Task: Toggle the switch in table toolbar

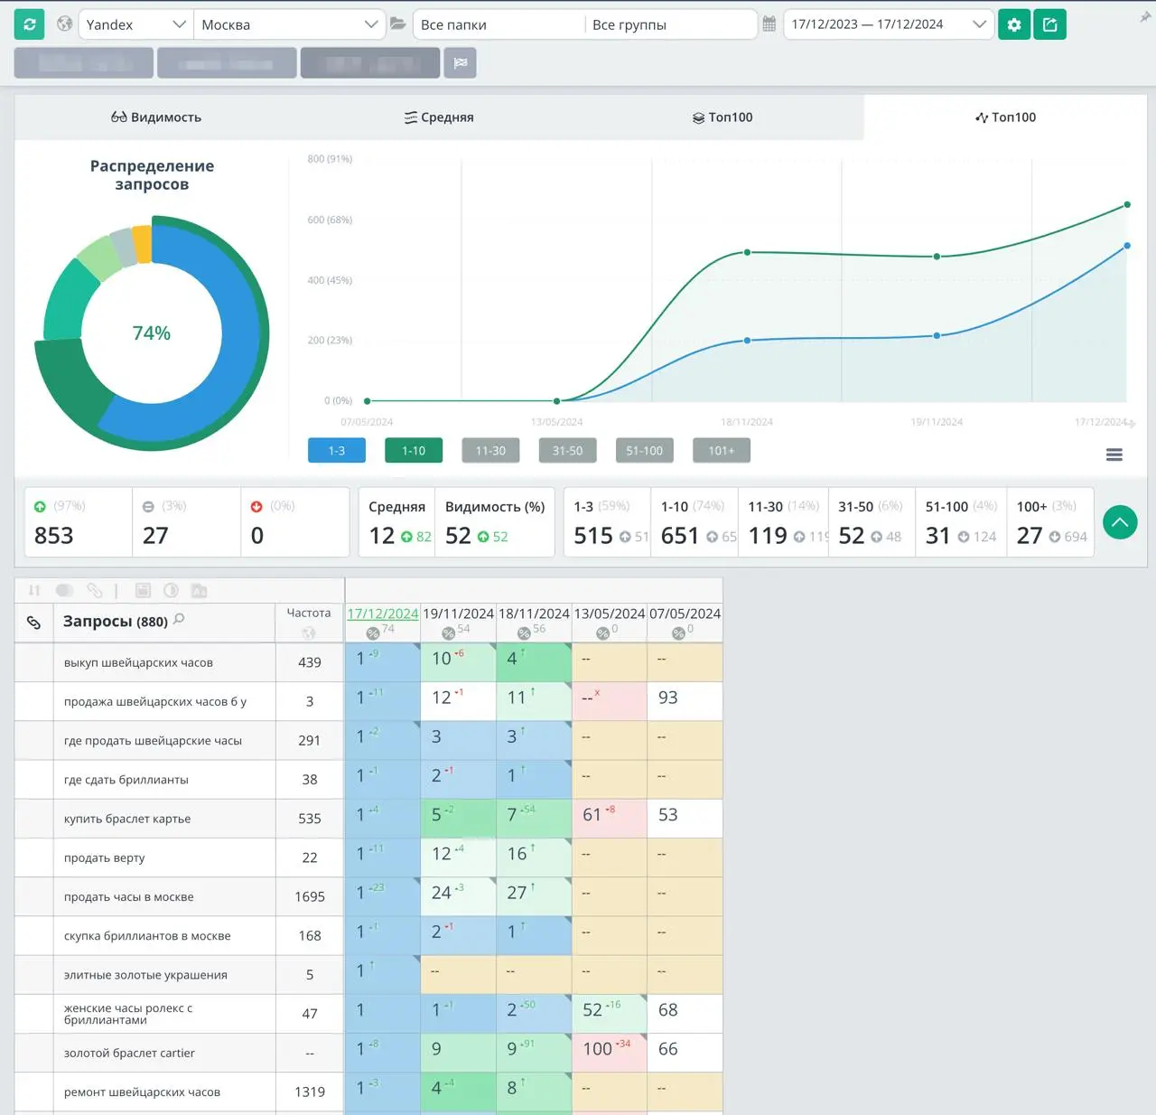Action: coord(64,590)
